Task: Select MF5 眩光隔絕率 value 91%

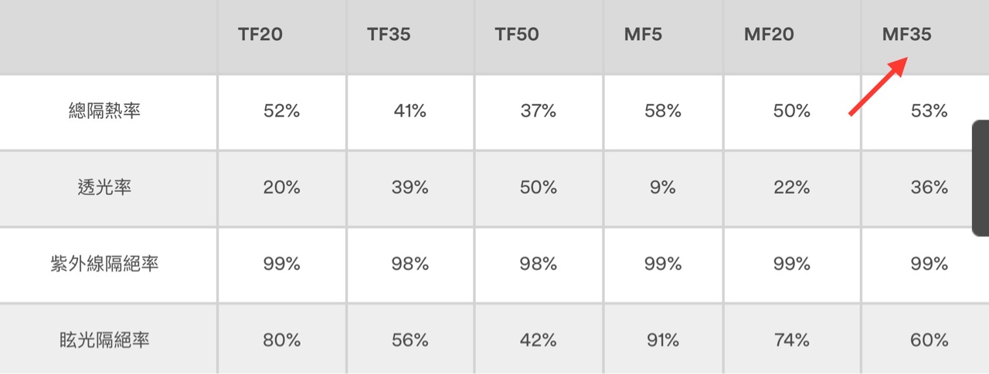Action: (x=663, y=340)
